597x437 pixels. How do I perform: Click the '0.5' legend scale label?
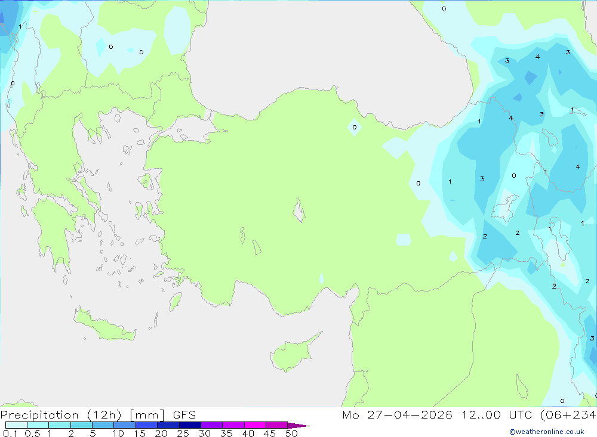point(32,433)
